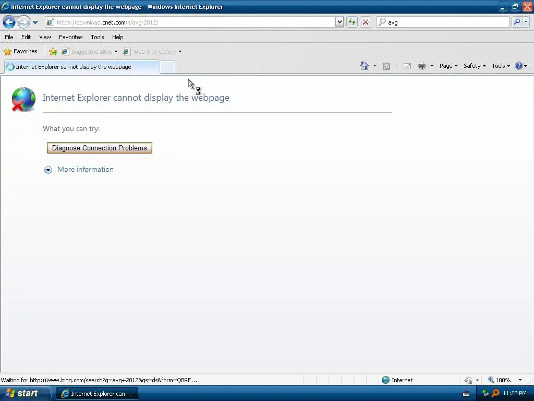The width and height of the screenshot is (534, 401).
Task: Click the orange search tray icon
Action: coord(495,393)
